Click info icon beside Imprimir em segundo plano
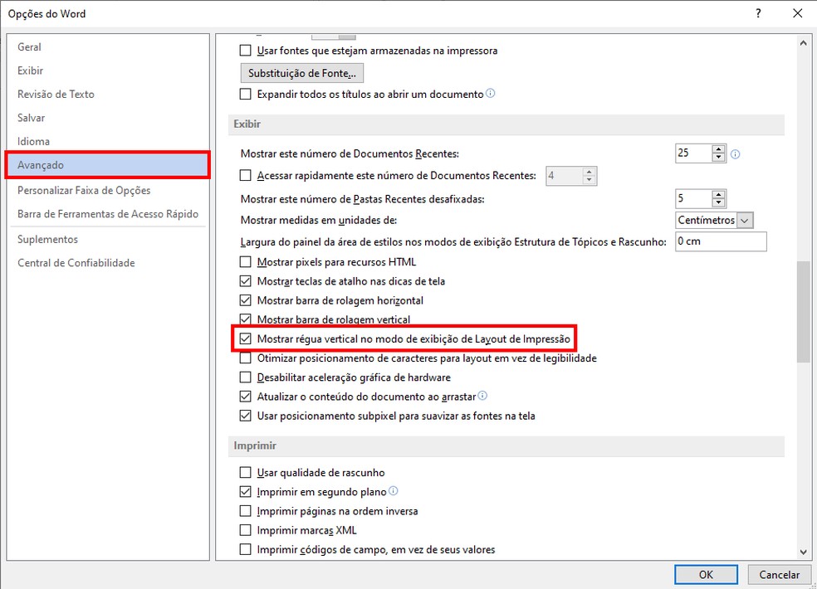The width and height of the screenshot is (817, 589). [394, 490]
